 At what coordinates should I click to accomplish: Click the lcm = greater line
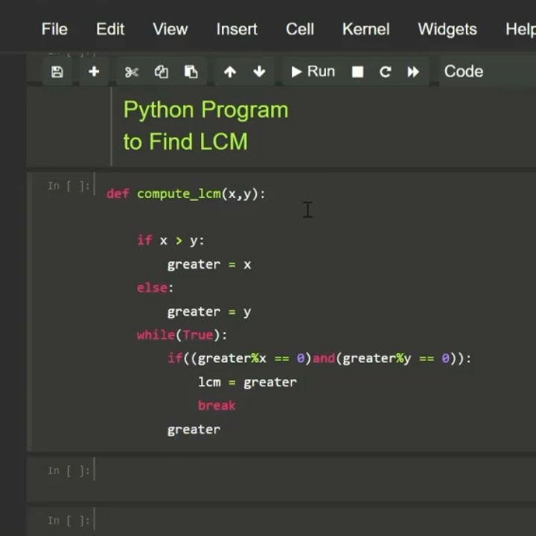point(247,382)
